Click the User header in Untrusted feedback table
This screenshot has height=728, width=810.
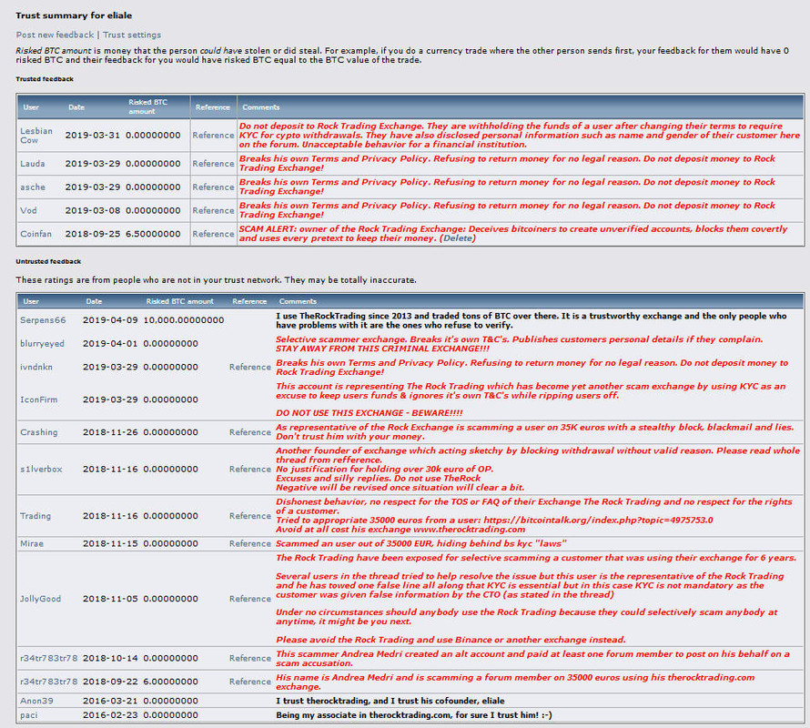point(31,301)
